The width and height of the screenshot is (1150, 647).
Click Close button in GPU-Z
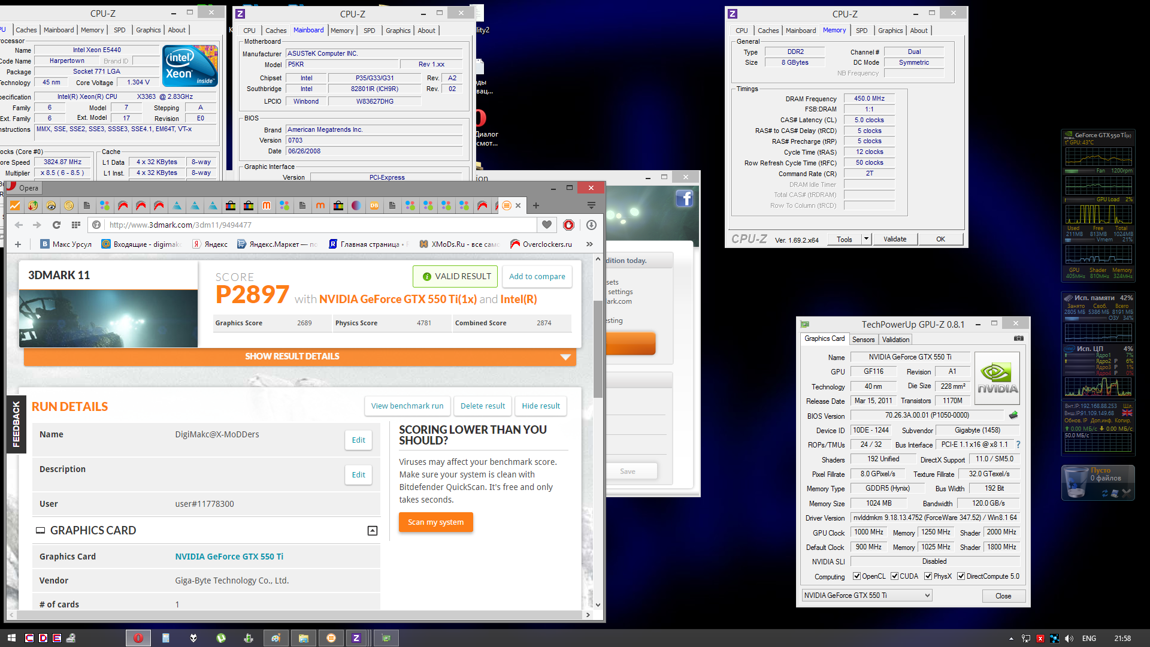(x=1003, y=596)
